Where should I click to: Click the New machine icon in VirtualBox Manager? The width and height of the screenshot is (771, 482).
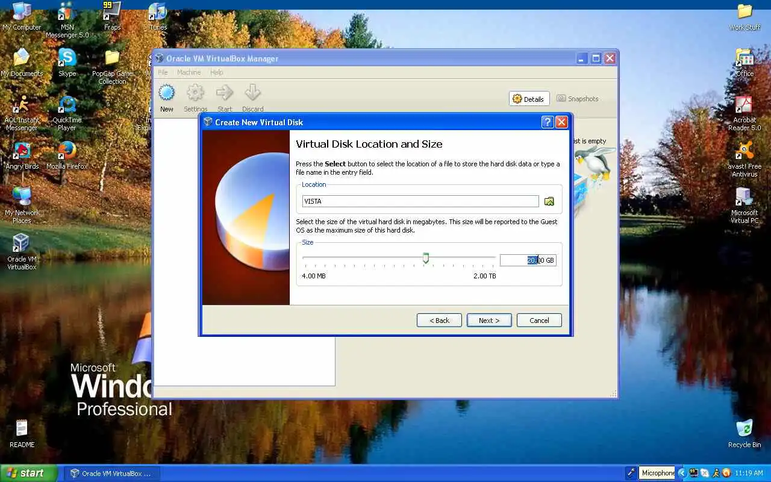click(167, 93)
